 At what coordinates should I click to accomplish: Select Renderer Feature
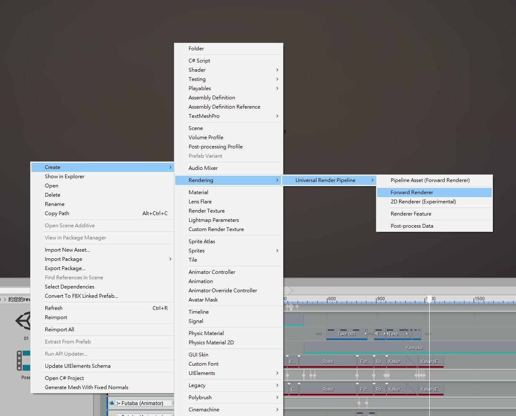pos(411,213)
